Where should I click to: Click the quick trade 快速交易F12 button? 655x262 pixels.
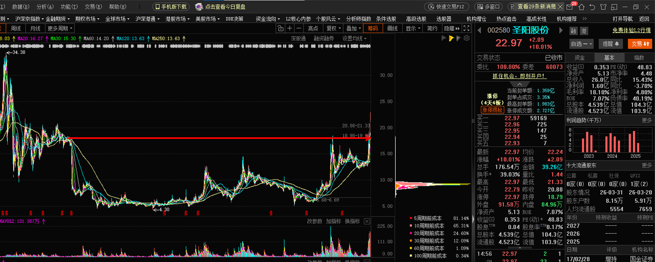coord(446,7)
